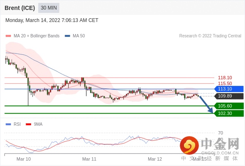Click the Mar 11 date axis label
Screen dimensions: 245x166
pos(89,159)
